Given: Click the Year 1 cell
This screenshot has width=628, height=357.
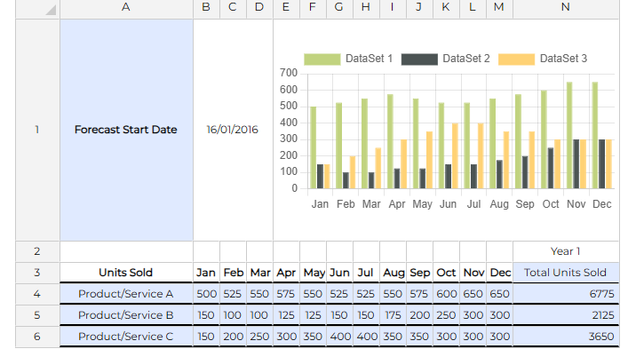Looking at the screenshot, I should point(566,251).
